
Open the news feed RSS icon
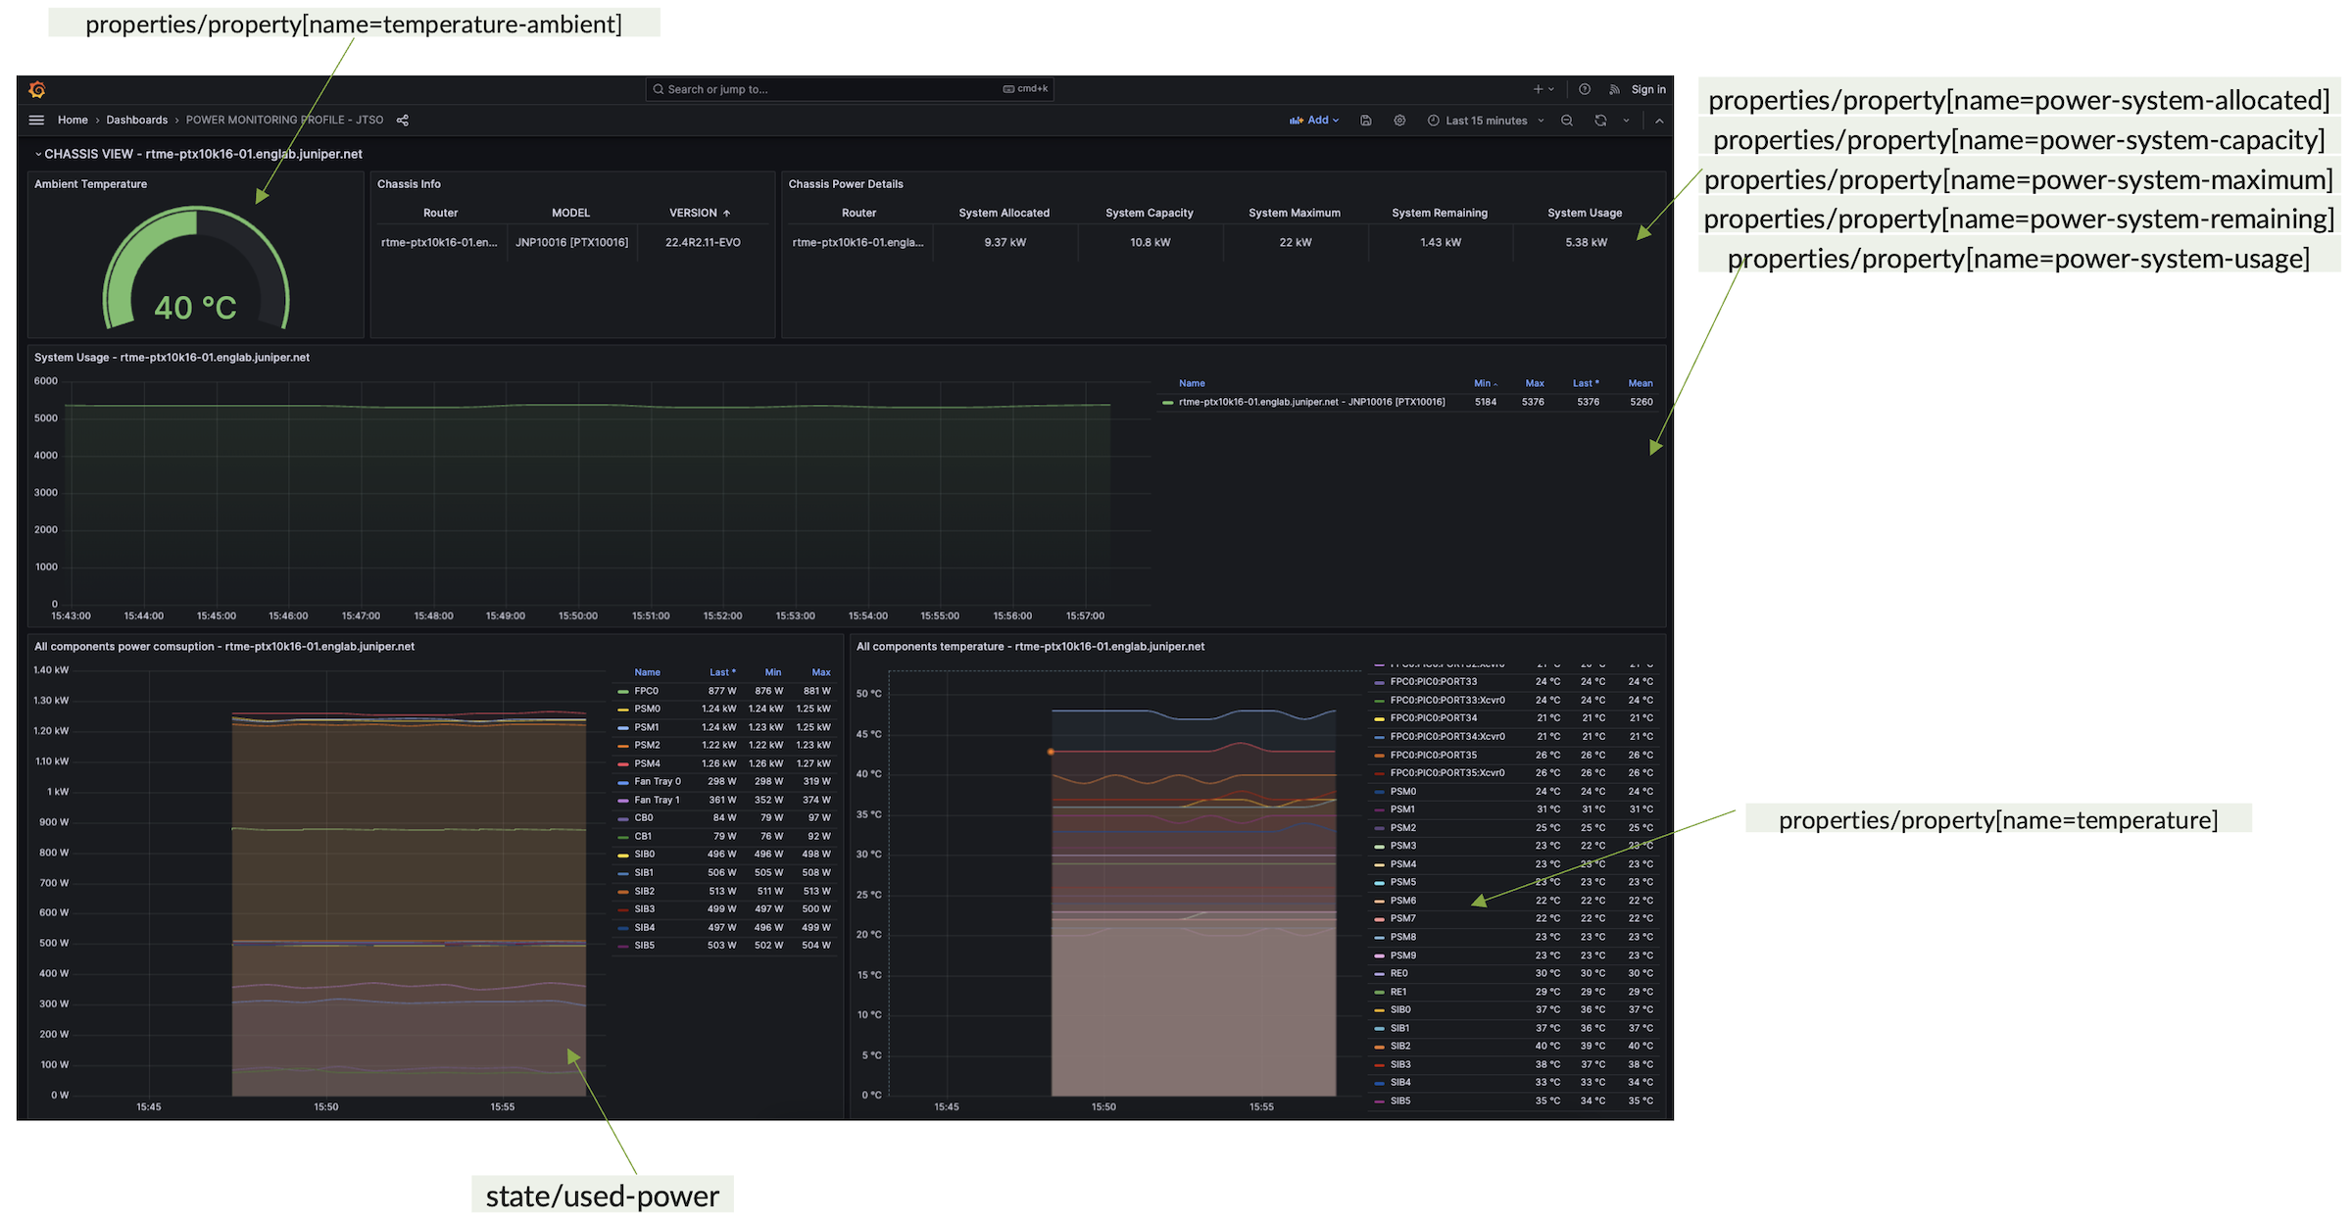[1614, 89]
